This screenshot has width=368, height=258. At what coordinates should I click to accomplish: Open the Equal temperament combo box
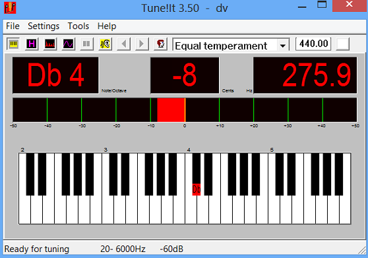click(231, 45)
